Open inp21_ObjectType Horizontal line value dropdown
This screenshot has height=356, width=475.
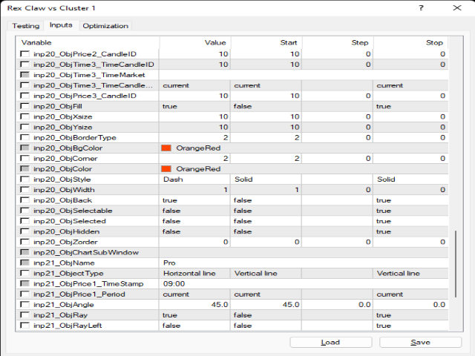point(193,273)
